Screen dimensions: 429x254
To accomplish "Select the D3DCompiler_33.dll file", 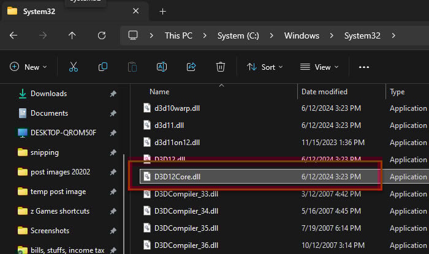I will [x=186, y=194].
